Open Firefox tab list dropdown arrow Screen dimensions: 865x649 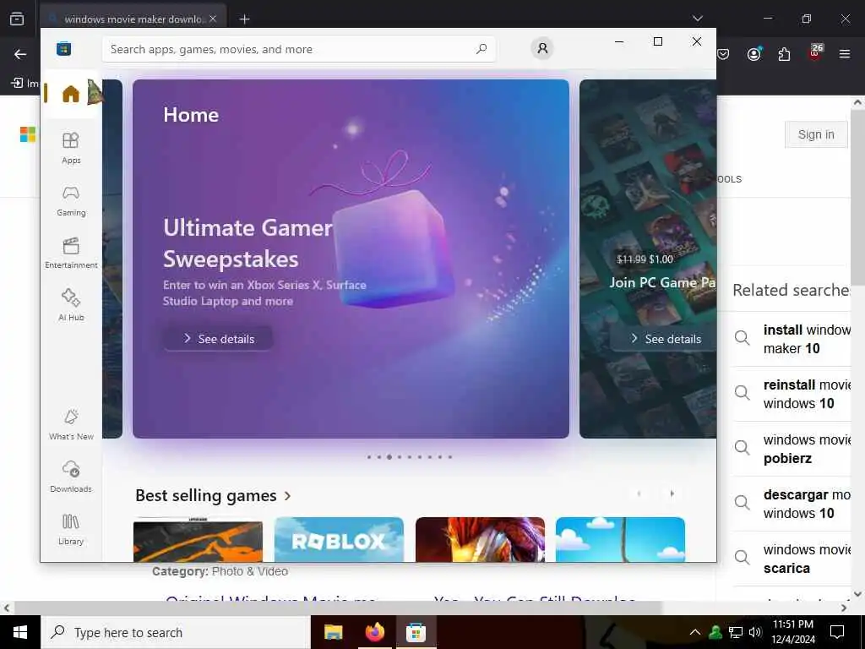(x=697, y=19)
